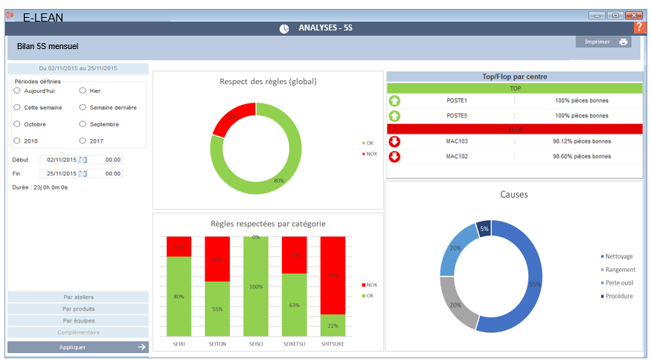The image size is (651, 362).
Task: Click the orange help question mark icon
Action: coord(639,28)
